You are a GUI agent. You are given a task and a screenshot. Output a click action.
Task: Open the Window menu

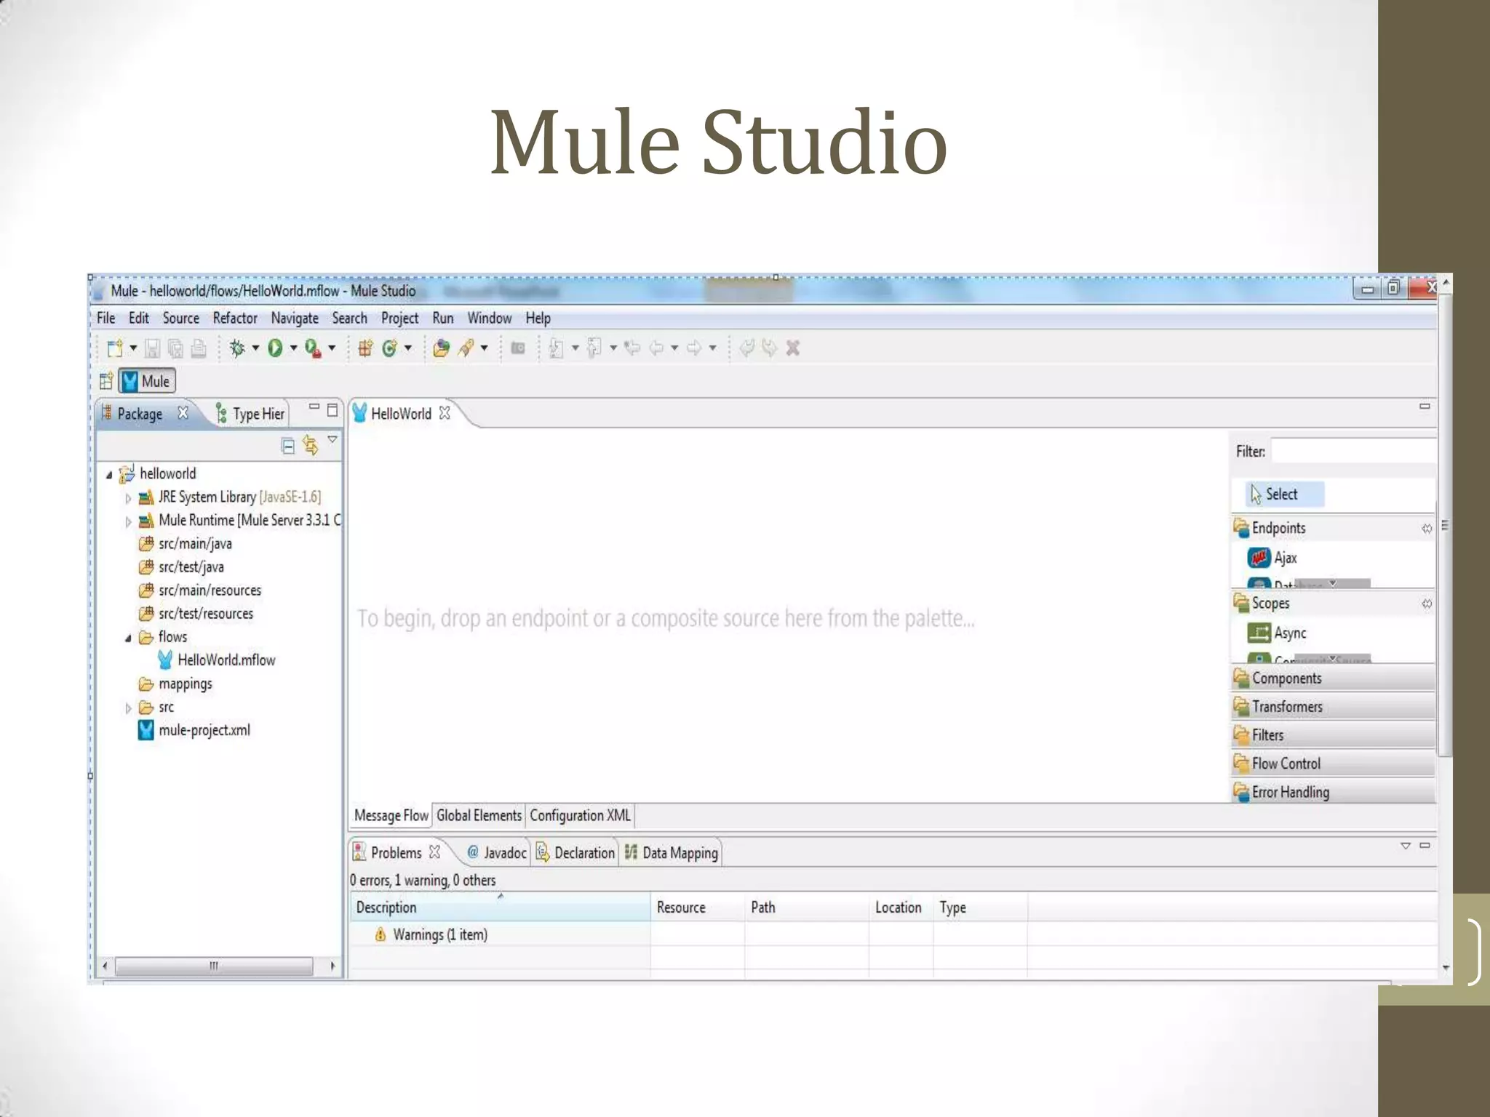coord(489,318)
